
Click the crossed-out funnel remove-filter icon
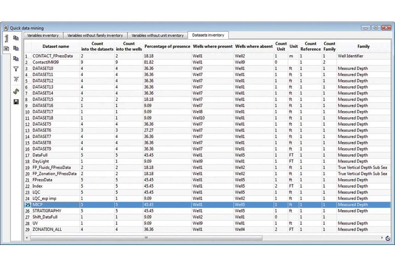[16, 79]
